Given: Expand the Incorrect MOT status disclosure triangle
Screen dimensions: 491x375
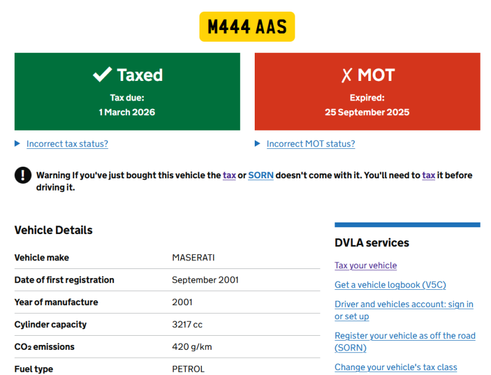Looking at the screenshot, I should [258, 144].
